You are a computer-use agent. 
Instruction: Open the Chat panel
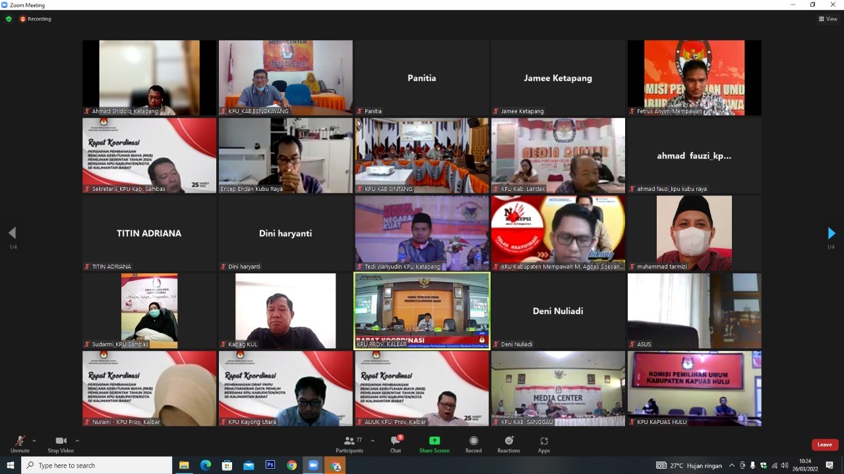point(395,444)
